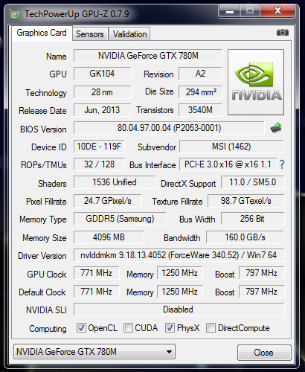Click the ROPs/TMUs field 32 / 128
Image resolution: width=305 pixels, height=372 pixels.
(99, 164)
